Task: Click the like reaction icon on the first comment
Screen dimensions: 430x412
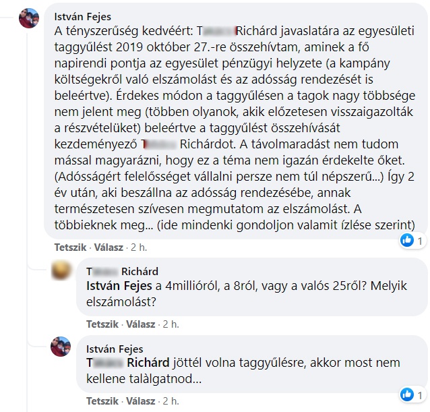Action: [406, 240]
